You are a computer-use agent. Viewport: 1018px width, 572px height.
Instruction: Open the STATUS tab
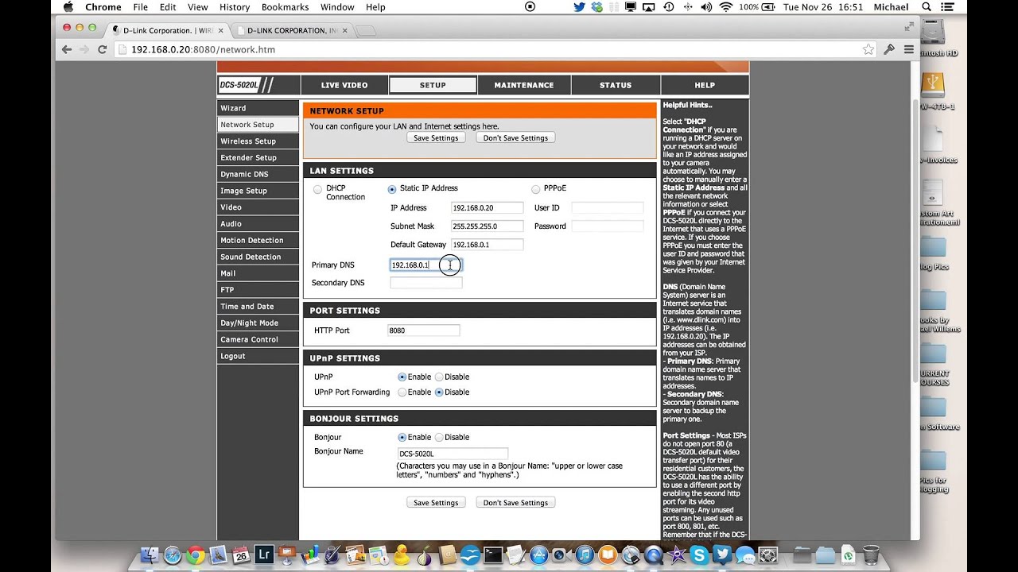coord(616,85)
